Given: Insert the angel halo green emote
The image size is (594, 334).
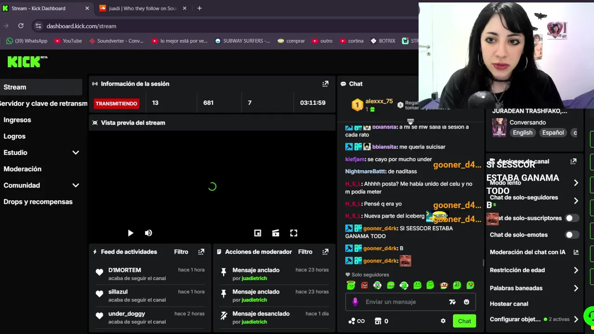Looking at the screenshot, I should pyautogui.click(x=351, y=285).
